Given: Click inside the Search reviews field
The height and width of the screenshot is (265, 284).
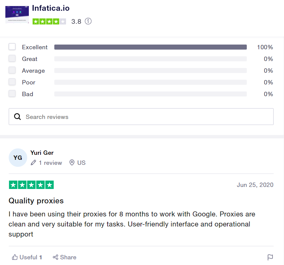Looking at the screenshot, I should coord(148,117).
